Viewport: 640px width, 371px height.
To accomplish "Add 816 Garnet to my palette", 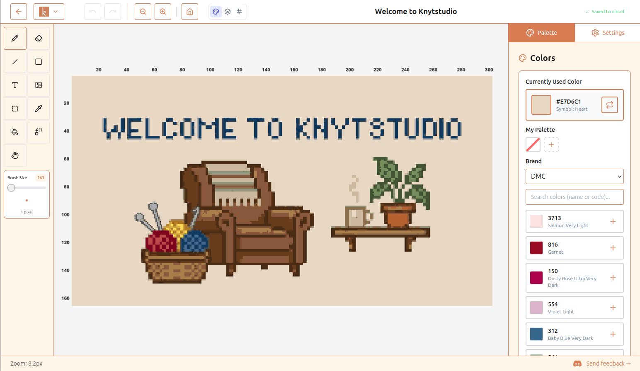I will [x=613, y=248].
